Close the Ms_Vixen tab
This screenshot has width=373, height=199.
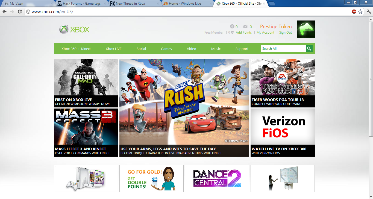(x=52, y=4)
